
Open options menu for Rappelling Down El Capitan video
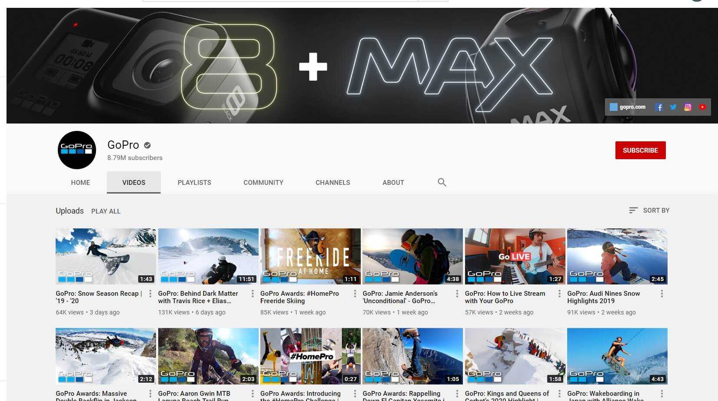pos(457,394)
